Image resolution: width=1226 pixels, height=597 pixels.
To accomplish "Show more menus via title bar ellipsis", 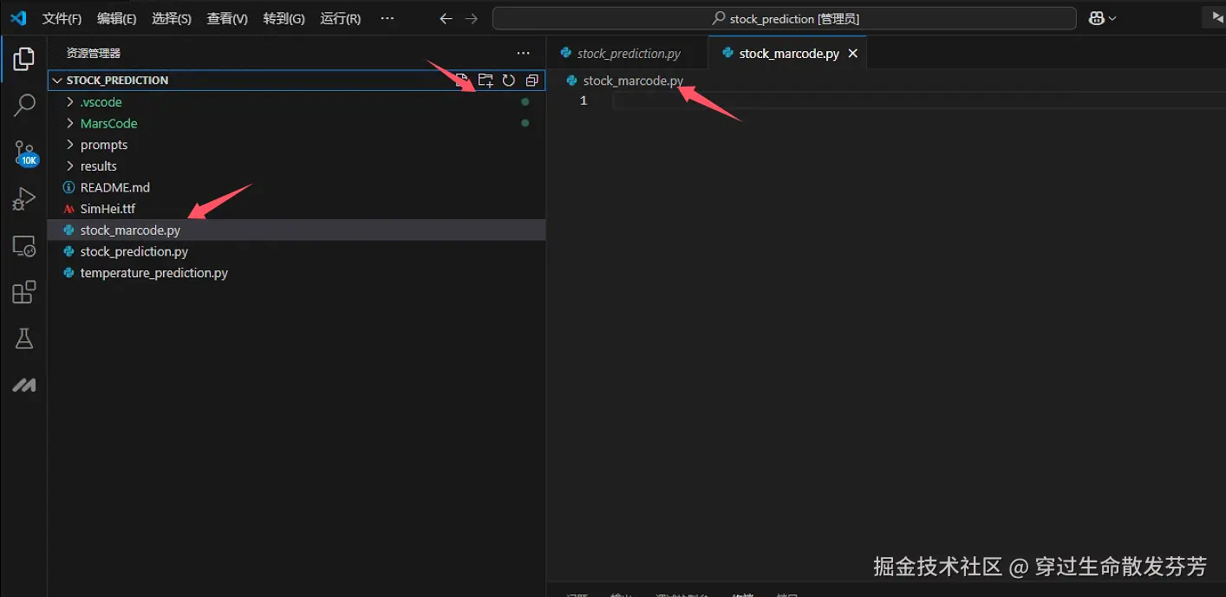I will [x=388, y=18].
